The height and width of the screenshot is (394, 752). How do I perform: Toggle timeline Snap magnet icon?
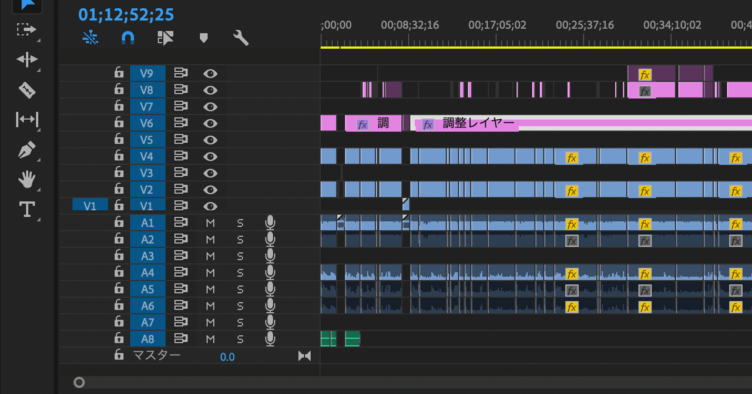pos(127,38)
